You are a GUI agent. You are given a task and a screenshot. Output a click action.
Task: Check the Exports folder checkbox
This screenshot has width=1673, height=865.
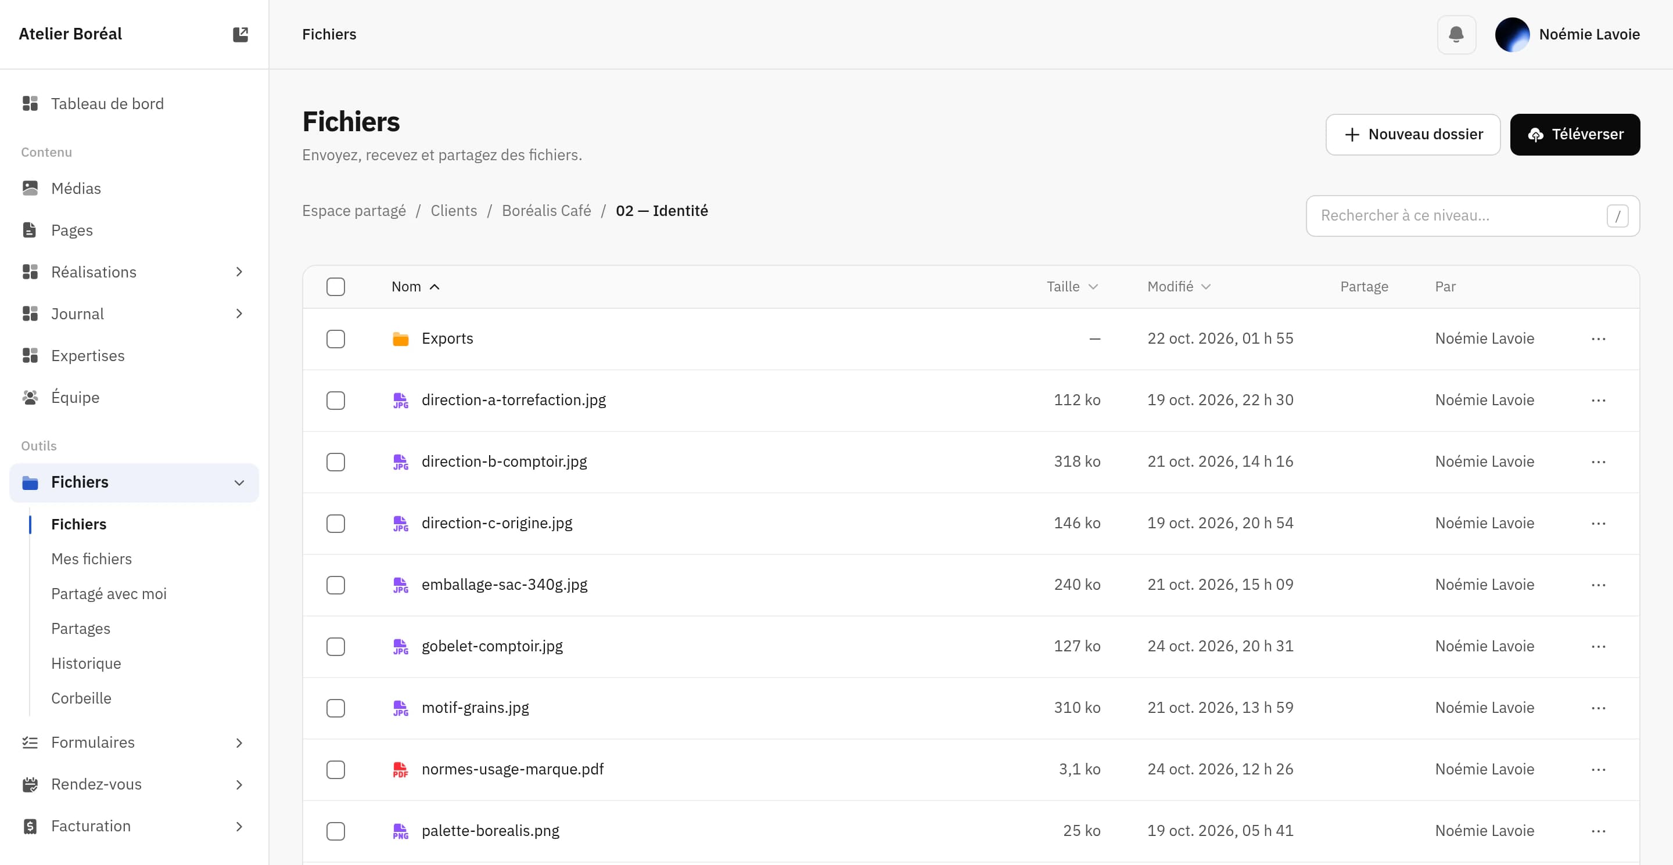(x=336, y=338)
